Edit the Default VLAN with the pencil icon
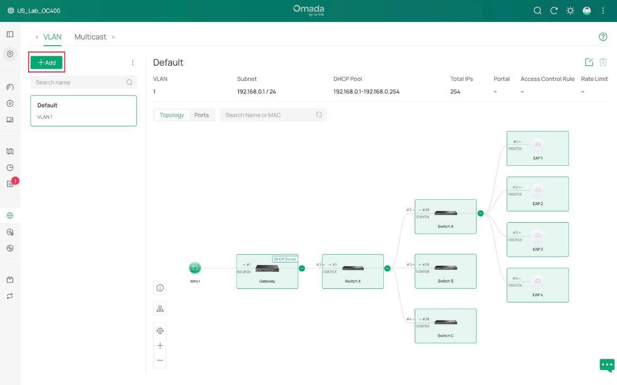Viewport: 617px width, 385px height. [589, 62]
